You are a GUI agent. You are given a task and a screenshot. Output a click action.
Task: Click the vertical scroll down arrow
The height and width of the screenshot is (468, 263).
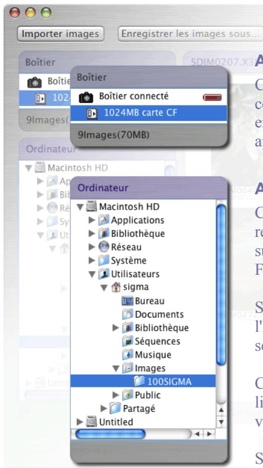pos(221,422)
